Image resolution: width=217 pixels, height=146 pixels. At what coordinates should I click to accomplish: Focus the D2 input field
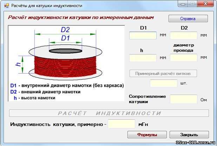click(184, 36)
